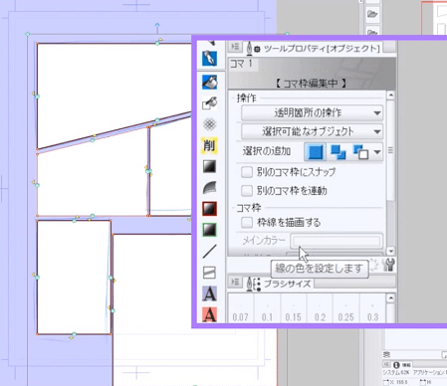Select the frame border cut tool
The image size is (447, 386).
[209, 273]
